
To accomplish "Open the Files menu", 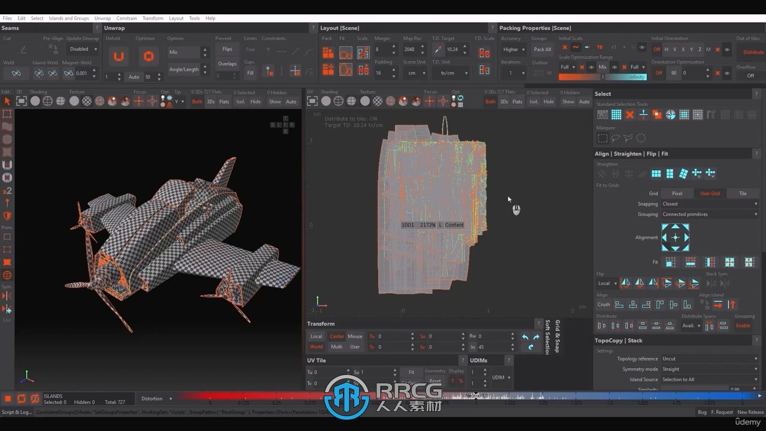I will [7, 18].
